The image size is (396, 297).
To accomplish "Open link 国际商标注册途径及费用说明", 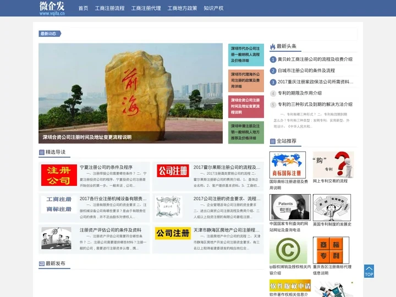I will point(288,185).
